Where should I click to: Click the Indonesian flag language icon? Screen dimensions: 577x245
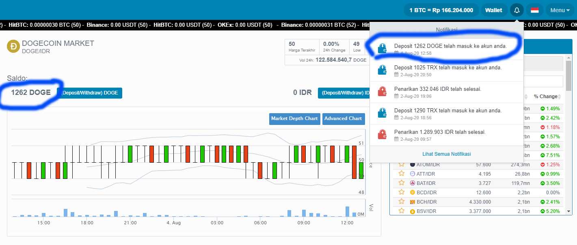click(535, 10)
